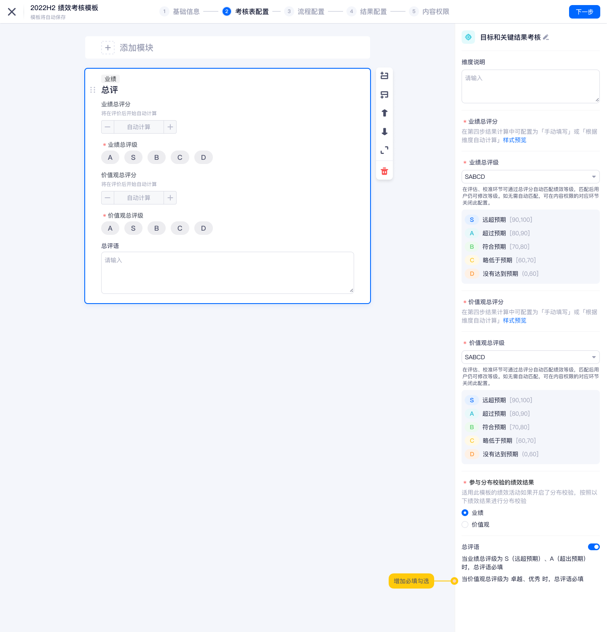Image resolution: width=607 pixels, height=632 pixels.
Task: Move the 总评 module up
Action: pos(384,113)
